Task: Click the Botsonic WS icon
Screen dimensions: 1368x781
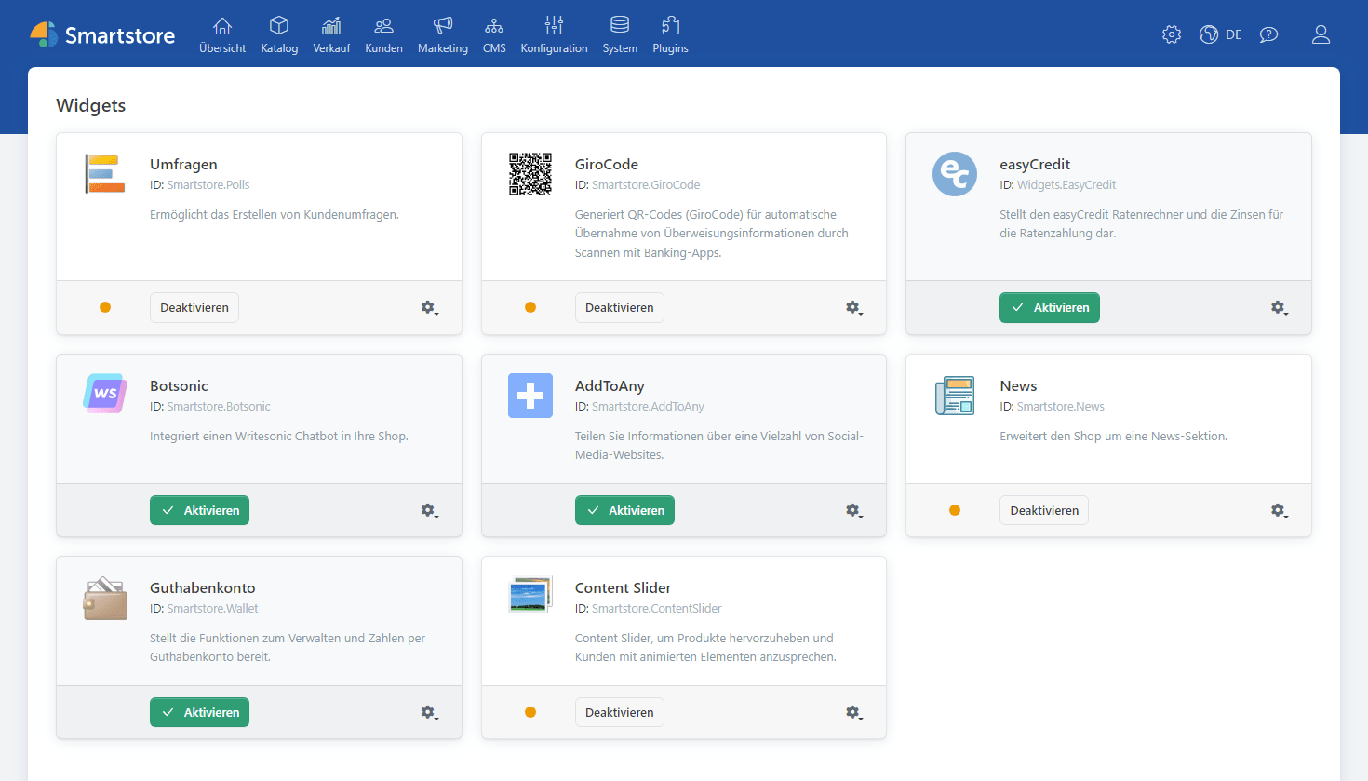Action: [x=105, y=394]
